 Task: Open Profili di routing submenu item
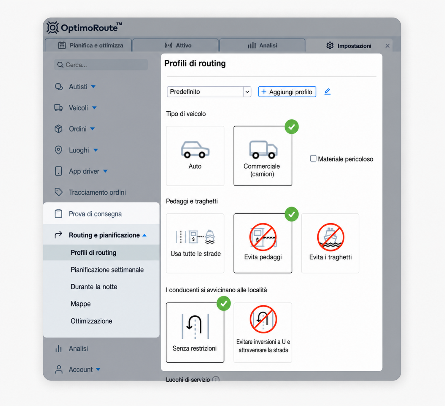pyautogui.click(x=101, y=253)
